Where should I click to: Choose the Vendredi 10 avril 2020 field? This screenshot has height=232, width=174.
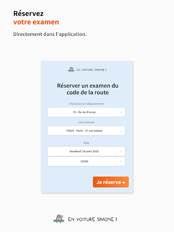tap(86, 151)
